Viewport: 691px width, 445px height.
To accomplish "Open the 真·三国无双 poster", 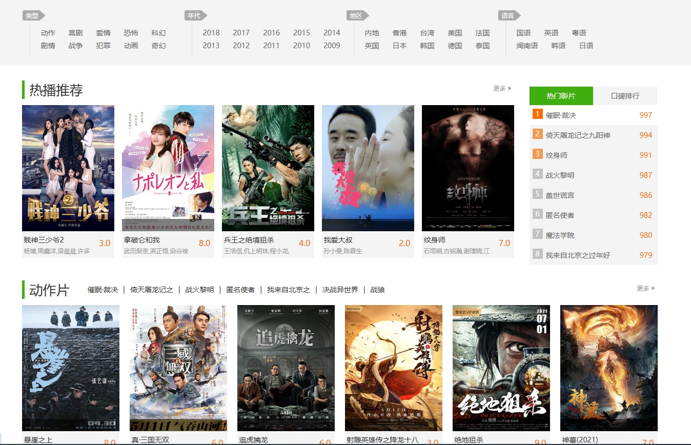I will (178, 368).
